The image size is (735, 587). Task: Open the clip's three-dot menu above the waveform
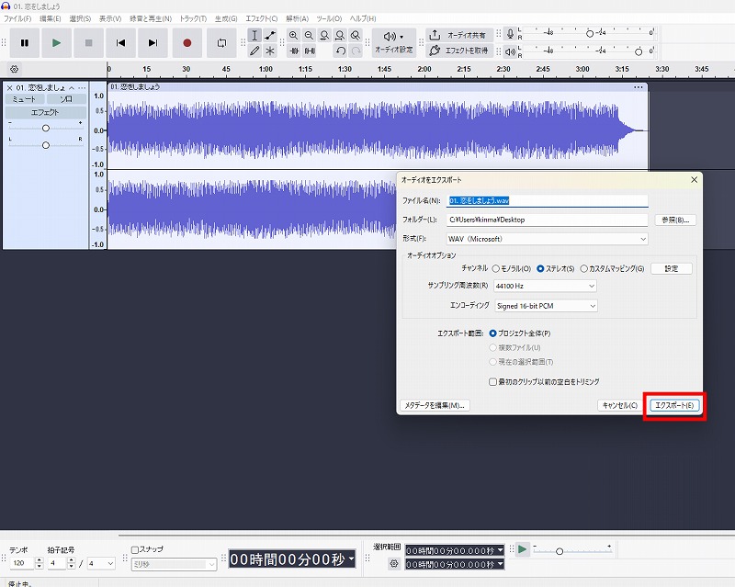point(638,87)
